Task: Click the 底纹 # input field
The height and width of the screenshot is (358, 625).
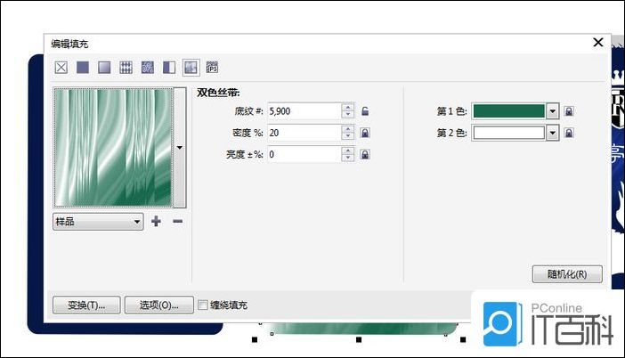Action: pos(304,111)
